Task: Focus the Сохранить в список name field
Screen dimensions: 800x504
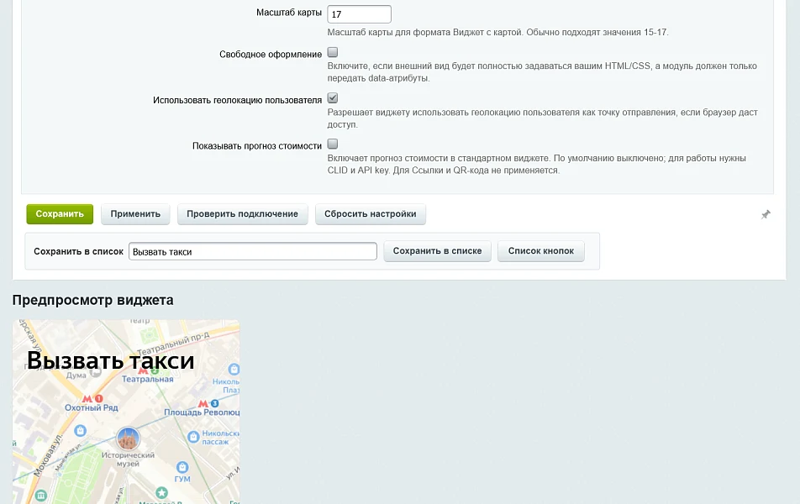Action: pos(253,251)
